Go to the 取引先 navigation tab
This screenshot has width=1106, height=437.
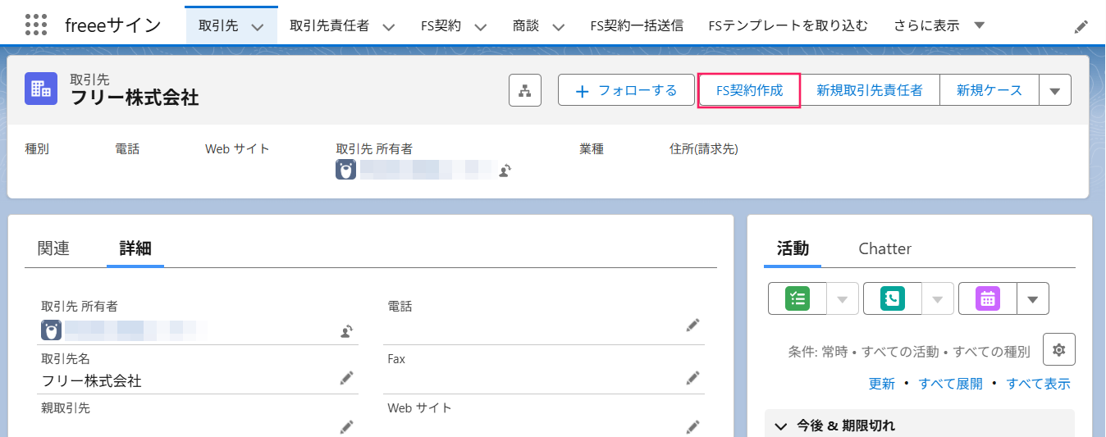(x=218, y=25)
